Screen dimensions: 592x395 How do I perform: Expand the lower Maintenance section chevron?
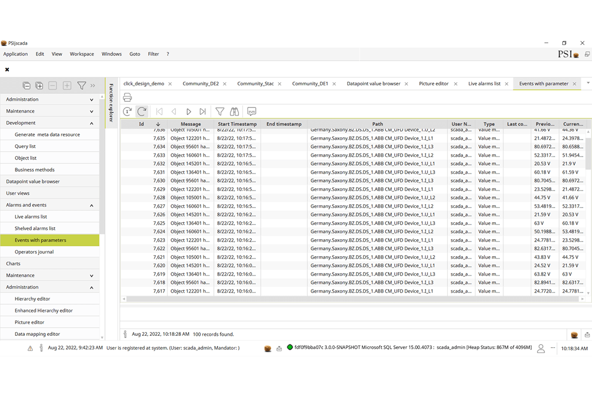[91, 276]
